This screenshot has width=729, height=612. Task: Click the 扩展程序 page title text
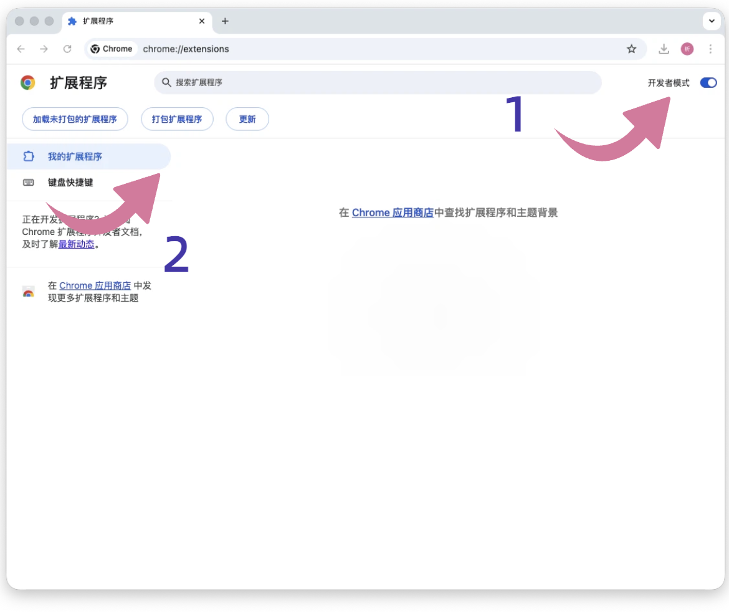tap(79, 83)
